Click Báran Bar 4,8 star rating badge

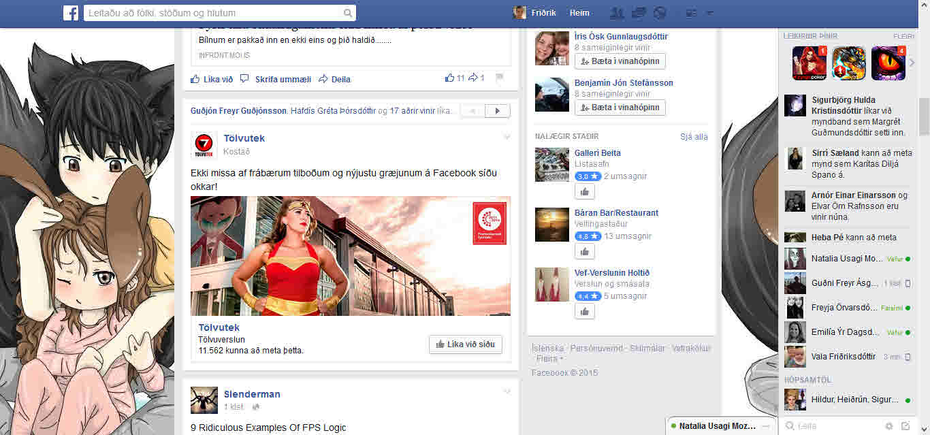(588, 236)
